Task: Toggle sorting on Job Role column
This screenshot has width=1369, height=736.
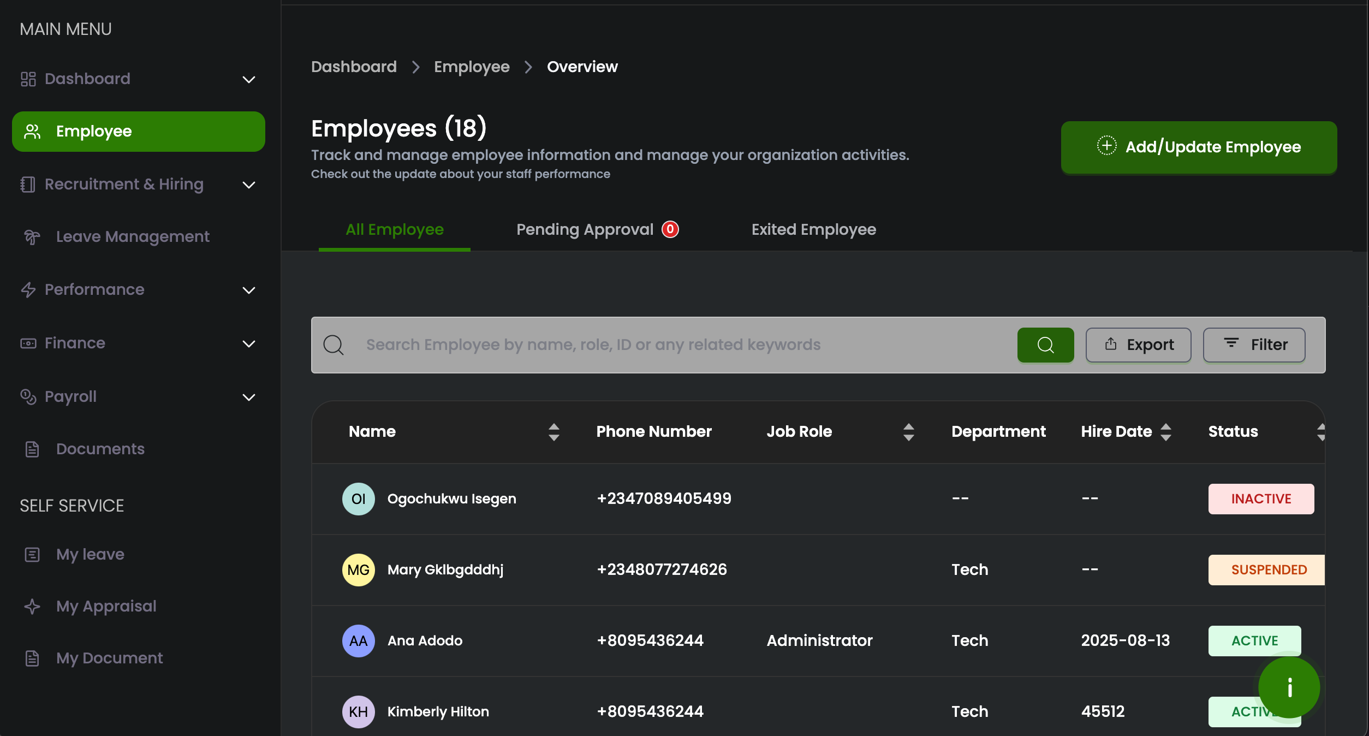Action: 908,432
